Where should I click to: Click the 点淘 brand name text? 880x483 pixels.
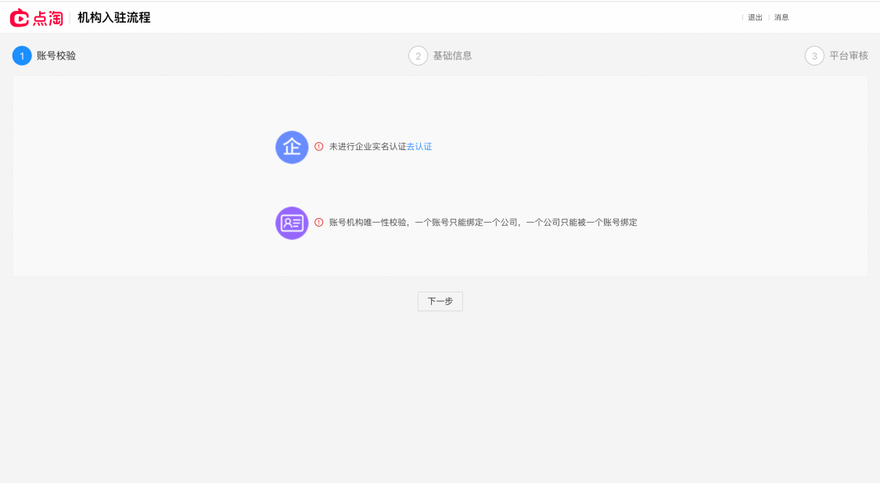(48, 19)
